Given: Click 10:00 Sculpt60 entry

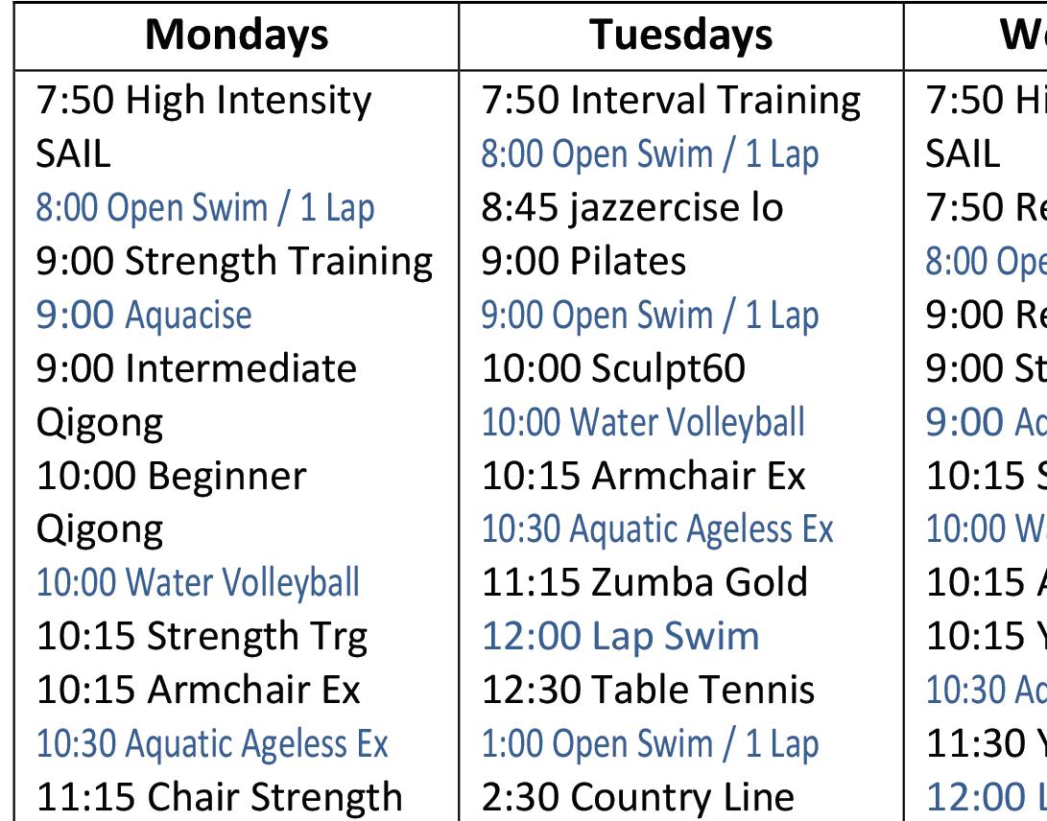Looking at the screenshot, I should (612, 368).
